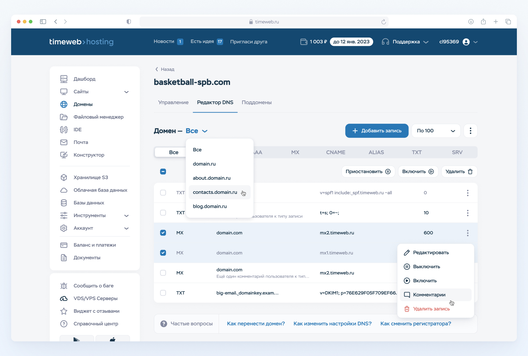Uncheck the mx1.timeweb.ru MX record
This screenshot has width=528, height=356.
click(x=163, y=253)
